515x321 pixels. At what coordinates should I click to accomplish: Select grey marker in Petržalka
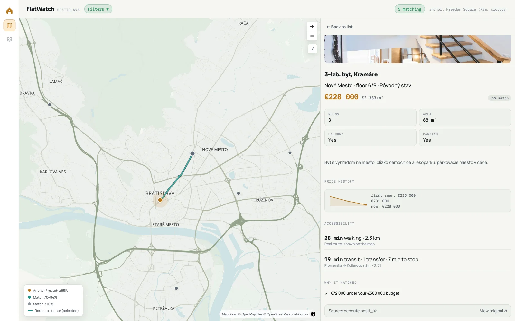point(176,288)
